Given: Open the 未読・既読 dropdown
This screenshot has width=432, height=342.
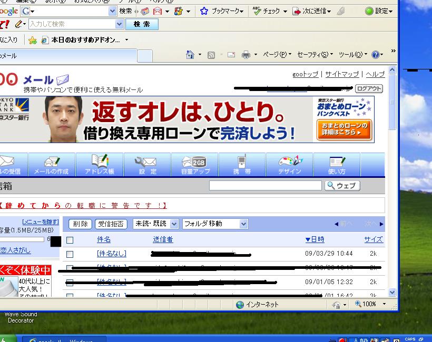Looking at the screenshot, I should coord(155,224).
